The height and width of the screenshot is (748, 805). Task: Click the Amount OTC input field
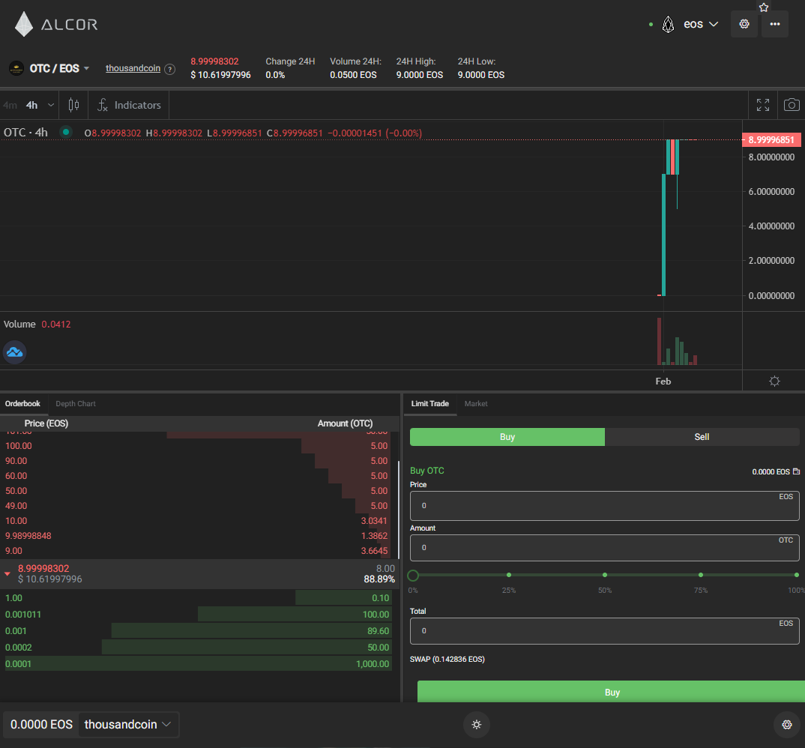[604, 548]
